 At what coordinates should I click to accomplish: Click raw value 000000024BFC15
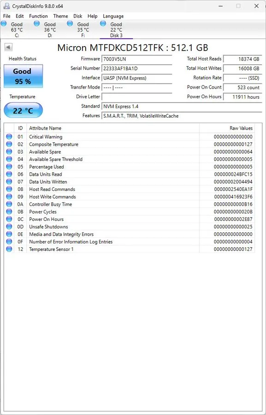[x=233, y=174]
